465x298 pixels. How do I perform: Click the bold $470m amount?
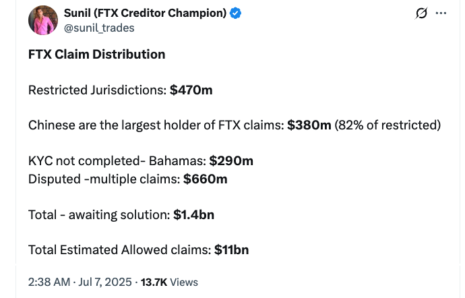click(x=191, y=90)
